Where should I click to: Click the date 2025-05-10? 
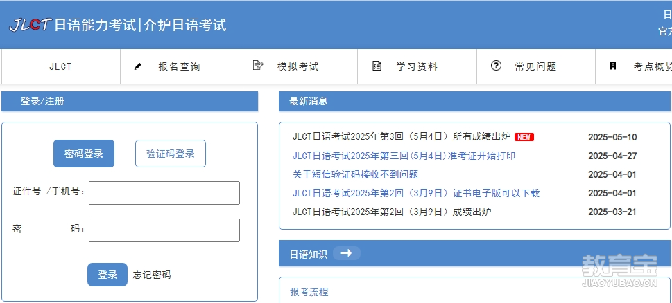pos(612,137)
